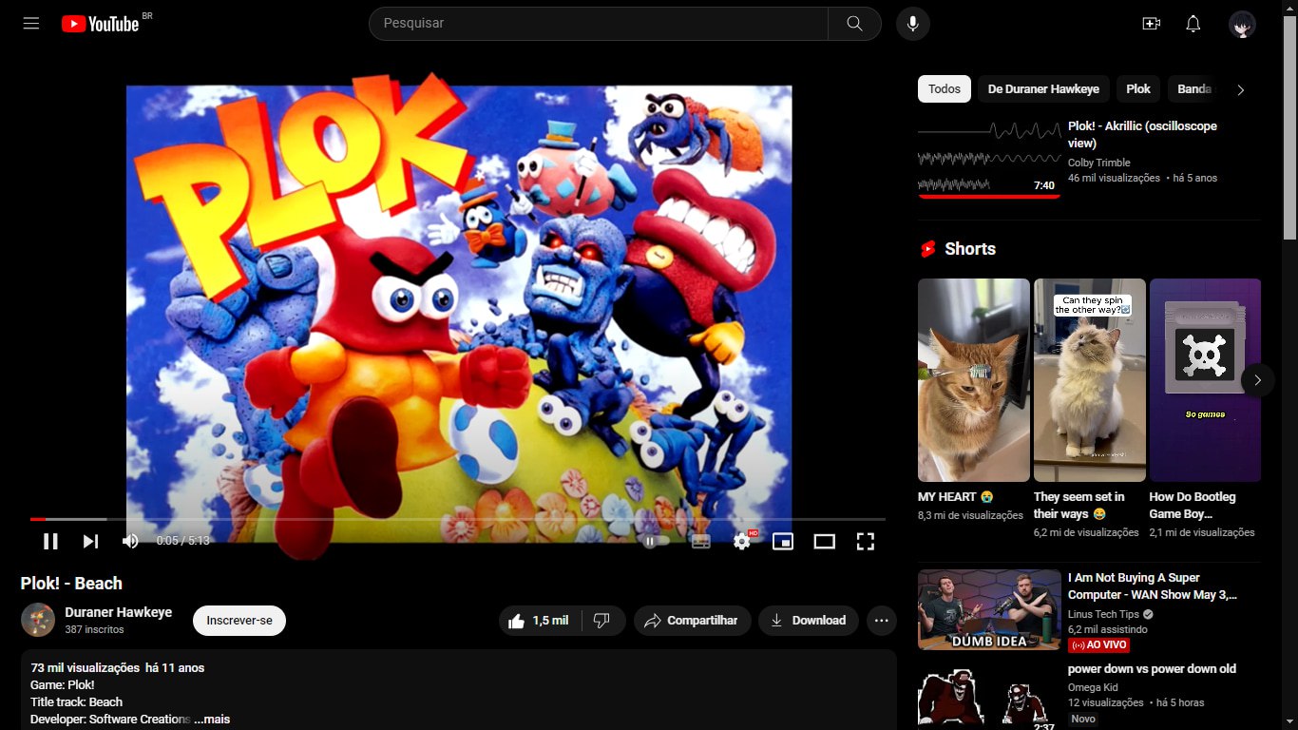1298x730 pixels.
Task: Seek on the video progress bar
Action: coord(457,519)
